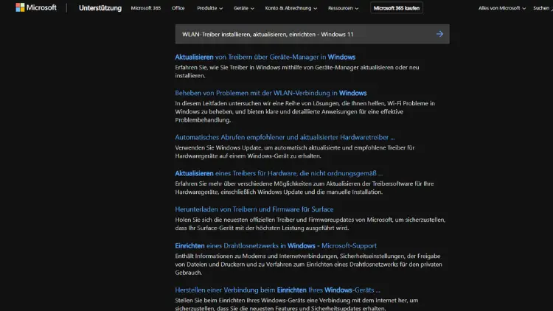
Task: Open 'Automatisches Abrufen empfohlener' result
Action: 285,137
